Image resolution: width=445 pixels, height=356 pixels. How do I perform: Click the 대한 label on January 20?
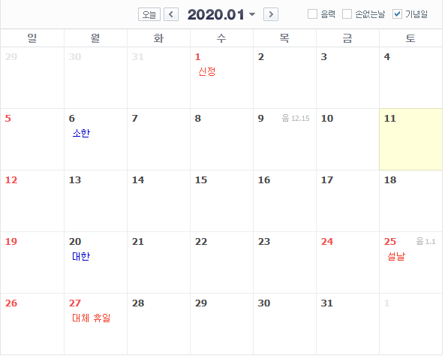[81, 256]
